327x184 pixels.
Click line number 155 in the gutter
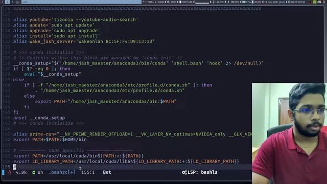point(7,167)
